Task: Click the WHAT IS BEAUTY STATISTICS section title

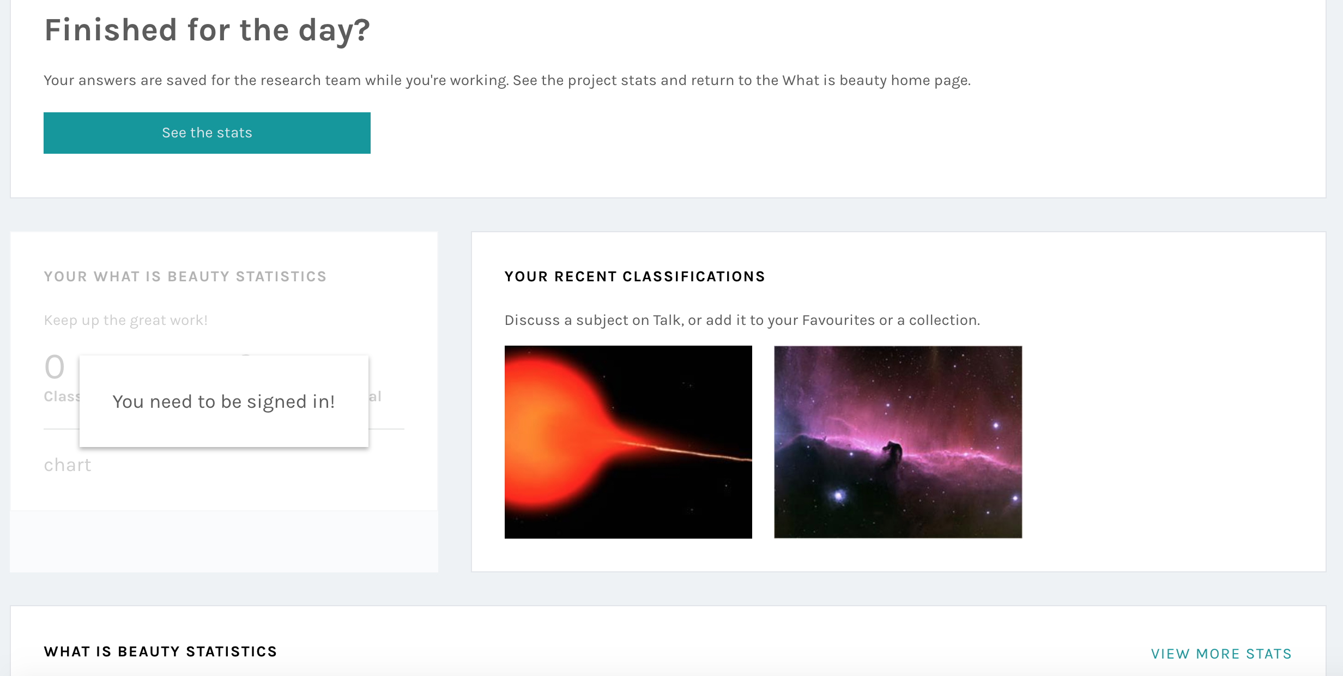Action: click(161, 651)
